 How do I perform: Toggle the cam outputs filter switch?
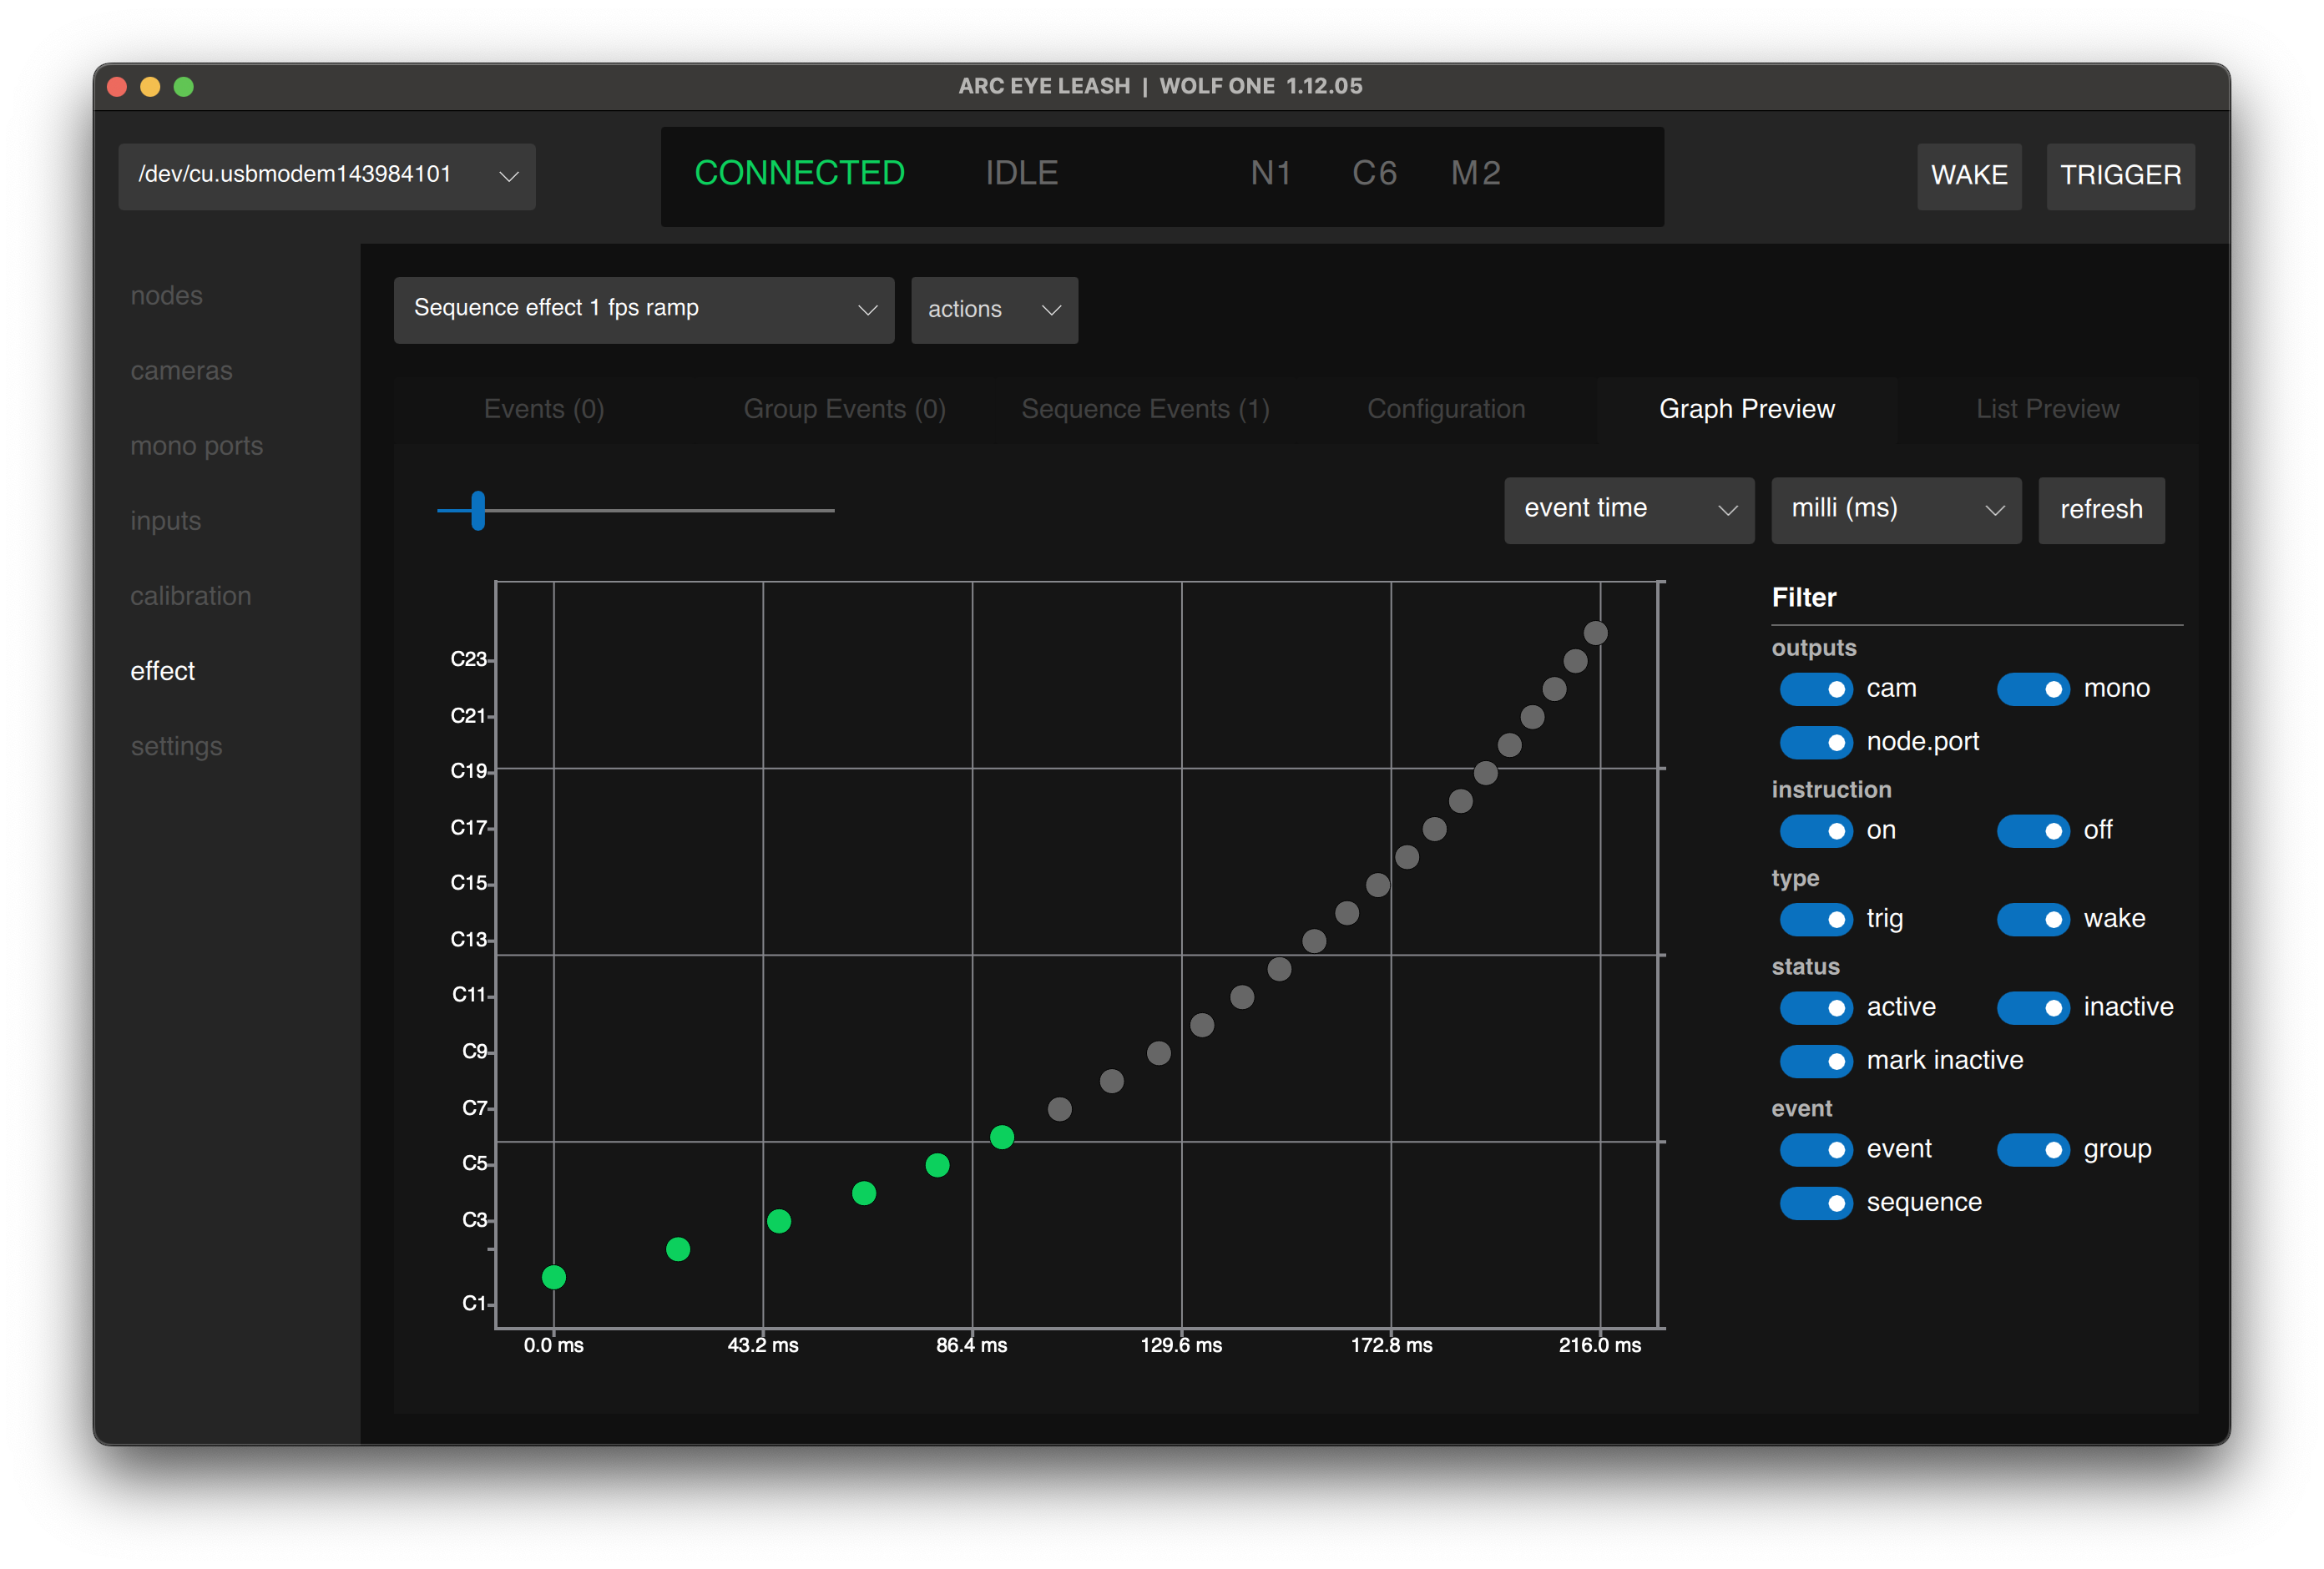(x=1815, y=689)
